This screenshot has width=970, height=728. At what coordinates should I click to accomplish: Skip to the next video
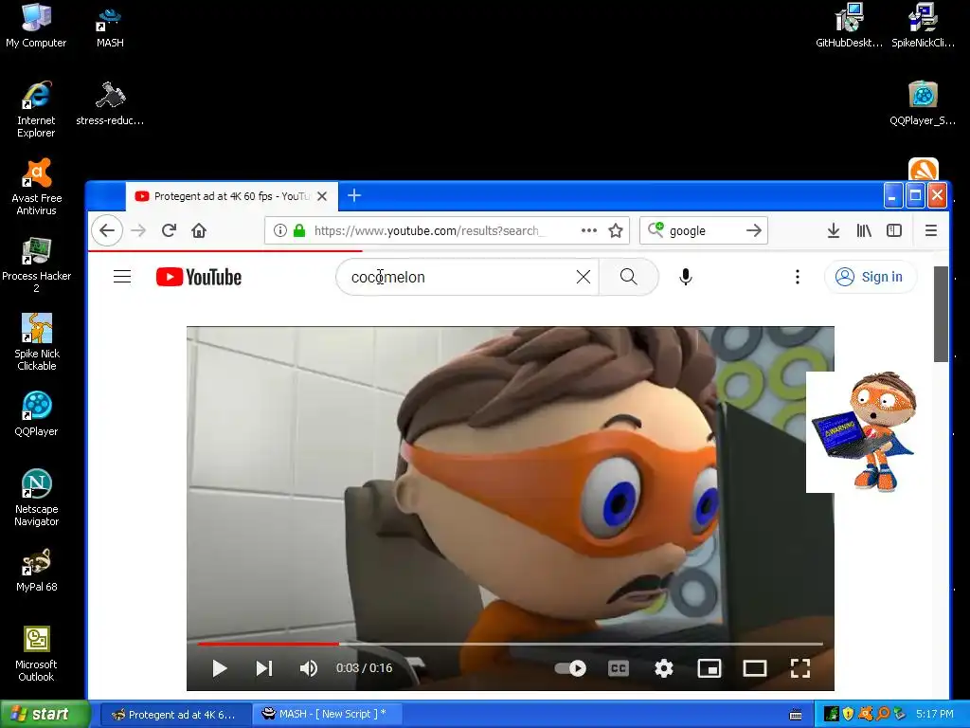[264, 668]
